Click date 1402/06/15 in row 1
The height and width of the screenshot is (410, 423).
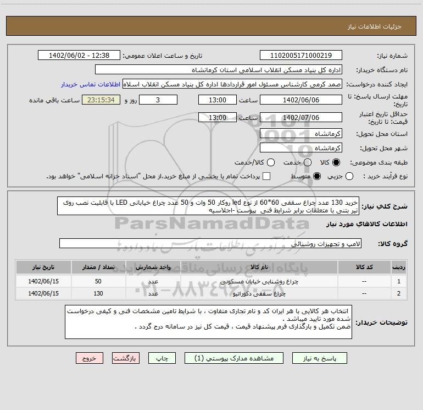pyautogui.click(x=43, y=281)
